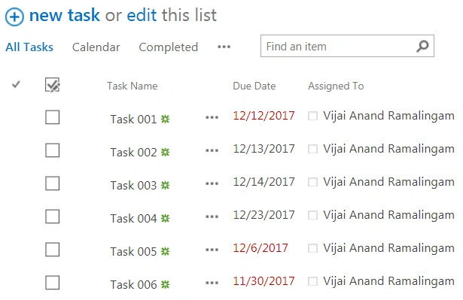Expand more views ellipsis after Completed

coord(224,47)
